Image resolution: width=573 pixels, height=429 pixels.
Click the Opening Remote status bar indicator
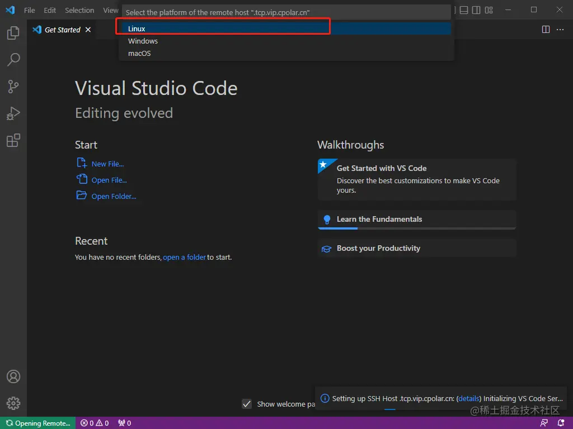38,423
